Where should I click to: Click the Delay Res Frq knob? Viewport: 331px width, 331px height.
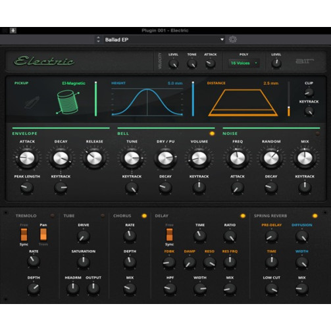tap(230, 262)
